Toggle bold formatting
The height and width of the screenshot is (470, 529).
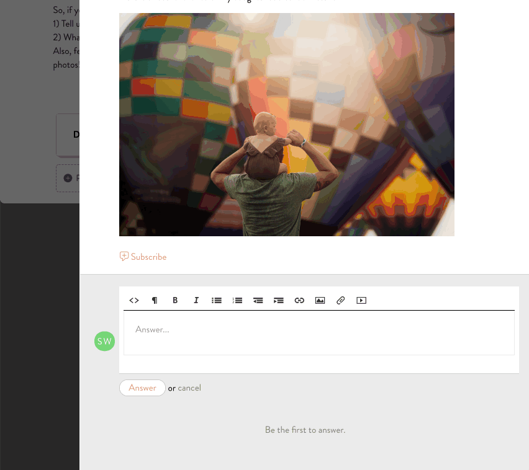tap(175, 300)
